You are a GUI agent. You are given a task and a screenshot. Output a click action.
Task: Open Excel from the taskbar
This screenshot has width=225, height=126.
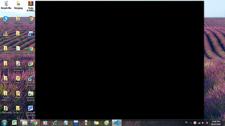(x=14, y=123)
